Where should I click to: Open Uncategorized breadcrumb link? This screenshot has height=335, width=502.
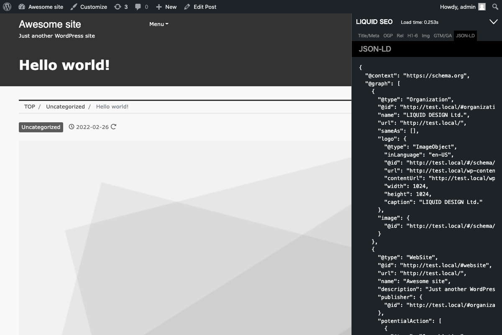pos(65,106)
